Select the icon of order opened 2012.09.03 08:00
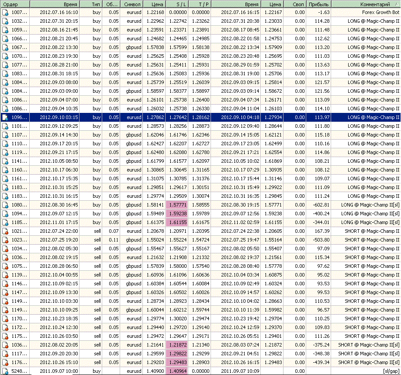This screenshot has width=401, height=375. [5, 82]
